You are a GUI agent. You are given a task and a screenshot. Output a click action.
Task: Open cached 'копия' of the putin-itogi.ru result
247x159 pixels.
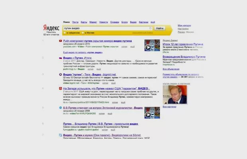click(90, 69)
